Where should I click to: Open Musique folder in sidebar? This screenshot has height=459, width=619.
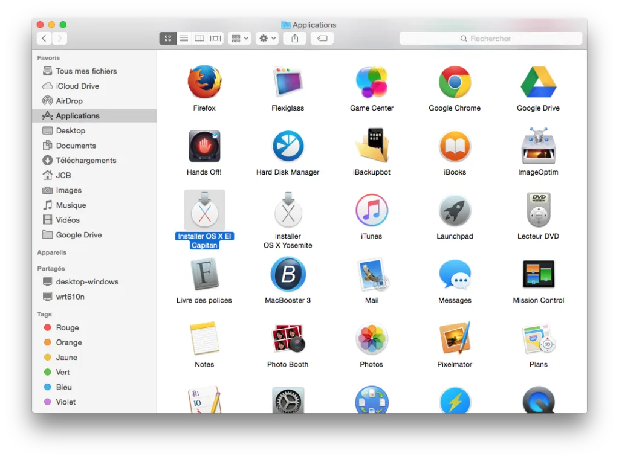pyautogui.click(x=94, y=205)
